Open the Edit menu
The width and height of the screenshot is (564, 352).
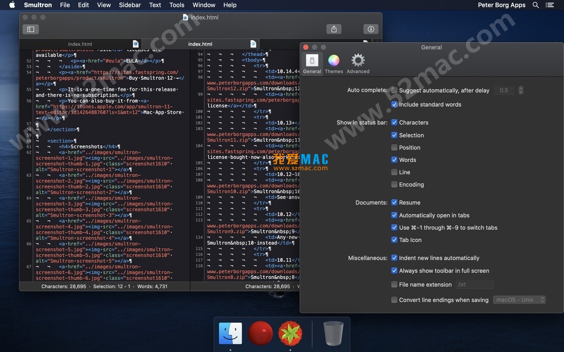[83, 5]
